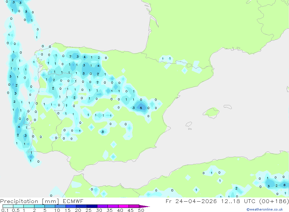Screen dimensions: 289x212
Task: Click the over-50 arrow tip of legend
Action: pos(144,207)
